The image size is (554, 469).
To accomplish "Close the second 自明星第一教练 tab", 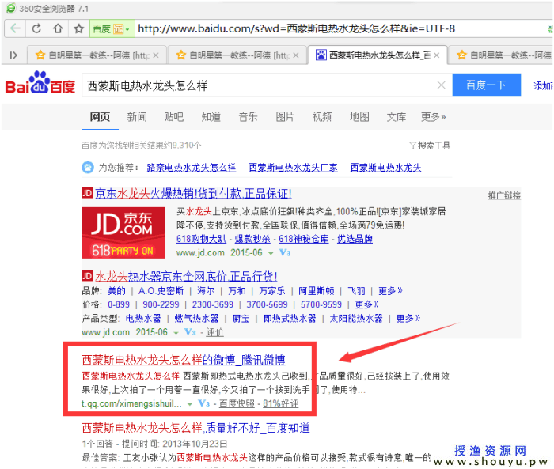I will pos(296,55).
